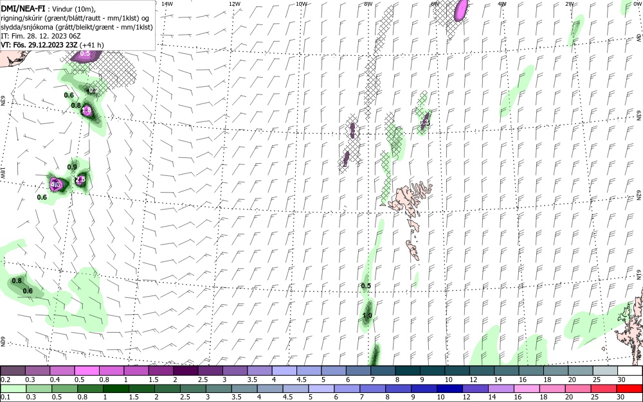The height and width of the screenshot is (402, 643).
Task: Pick the top-row legend swatch for 12
Action: [482, 371]
